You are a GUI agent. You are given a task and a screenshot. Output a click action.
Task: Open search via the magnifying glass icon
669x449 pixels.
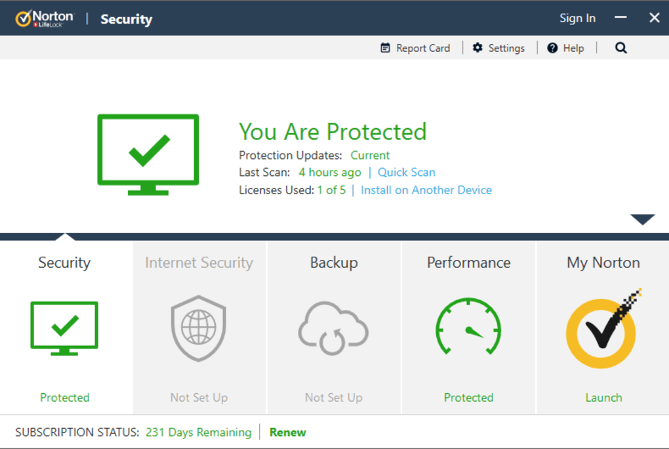pyautogui.click(x=620, y=48)
